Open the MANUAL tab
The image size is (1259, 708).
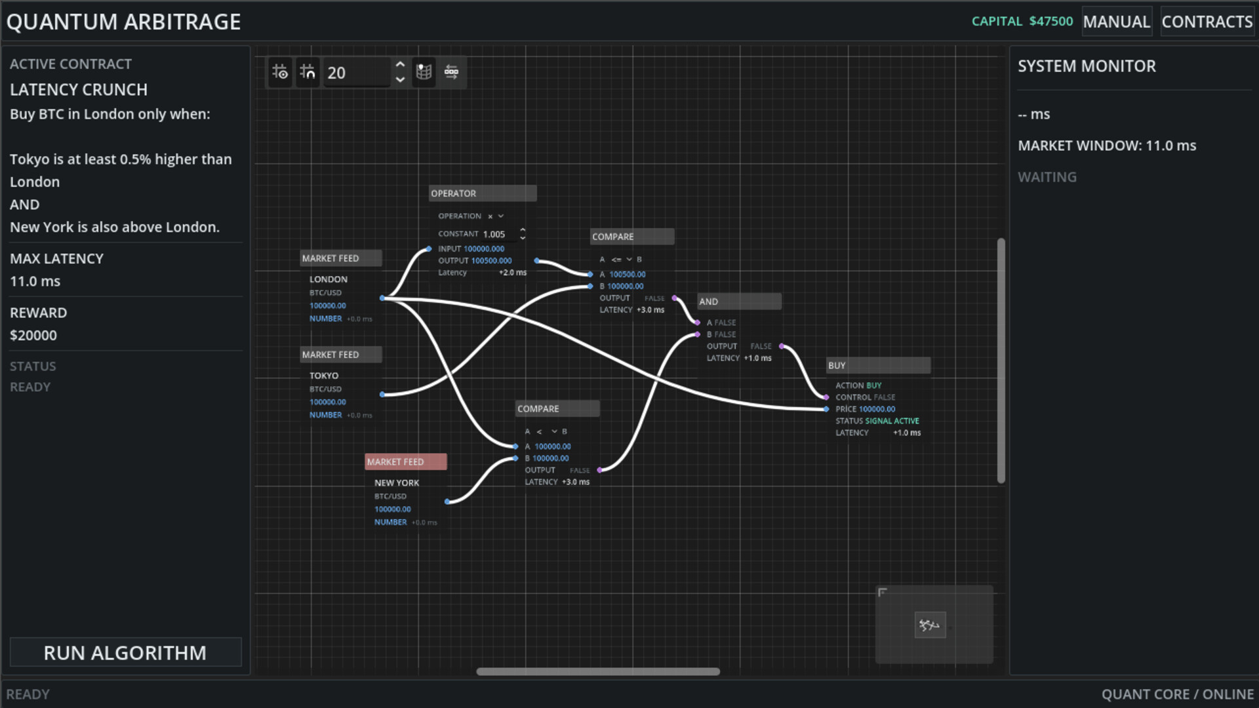(1117, 22)
